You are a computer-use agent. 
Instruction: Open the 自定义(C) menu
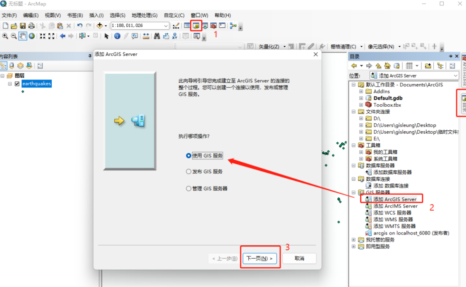[x=174, y=15]
